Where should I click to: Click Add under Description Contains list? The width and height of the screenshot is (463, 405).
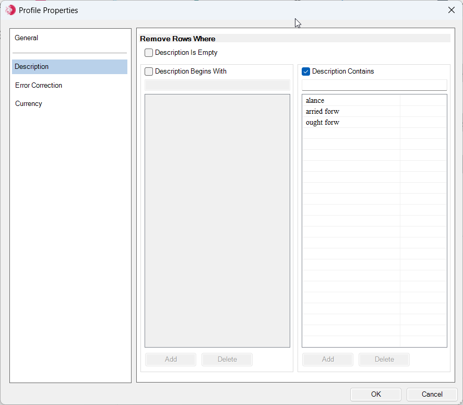(x=328, y=359)
